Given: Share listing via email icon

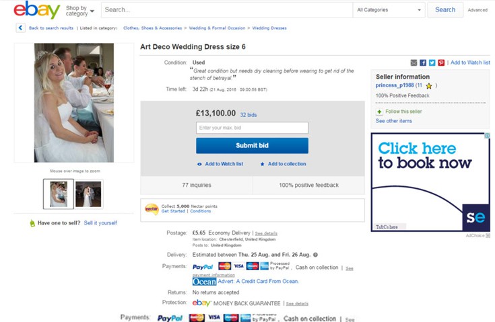Looking at the screenshot, I should pos(414,63).
